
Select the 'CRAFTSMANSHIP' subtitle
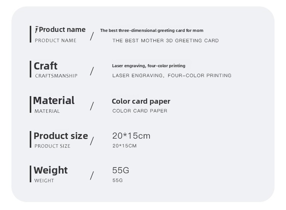56,76
